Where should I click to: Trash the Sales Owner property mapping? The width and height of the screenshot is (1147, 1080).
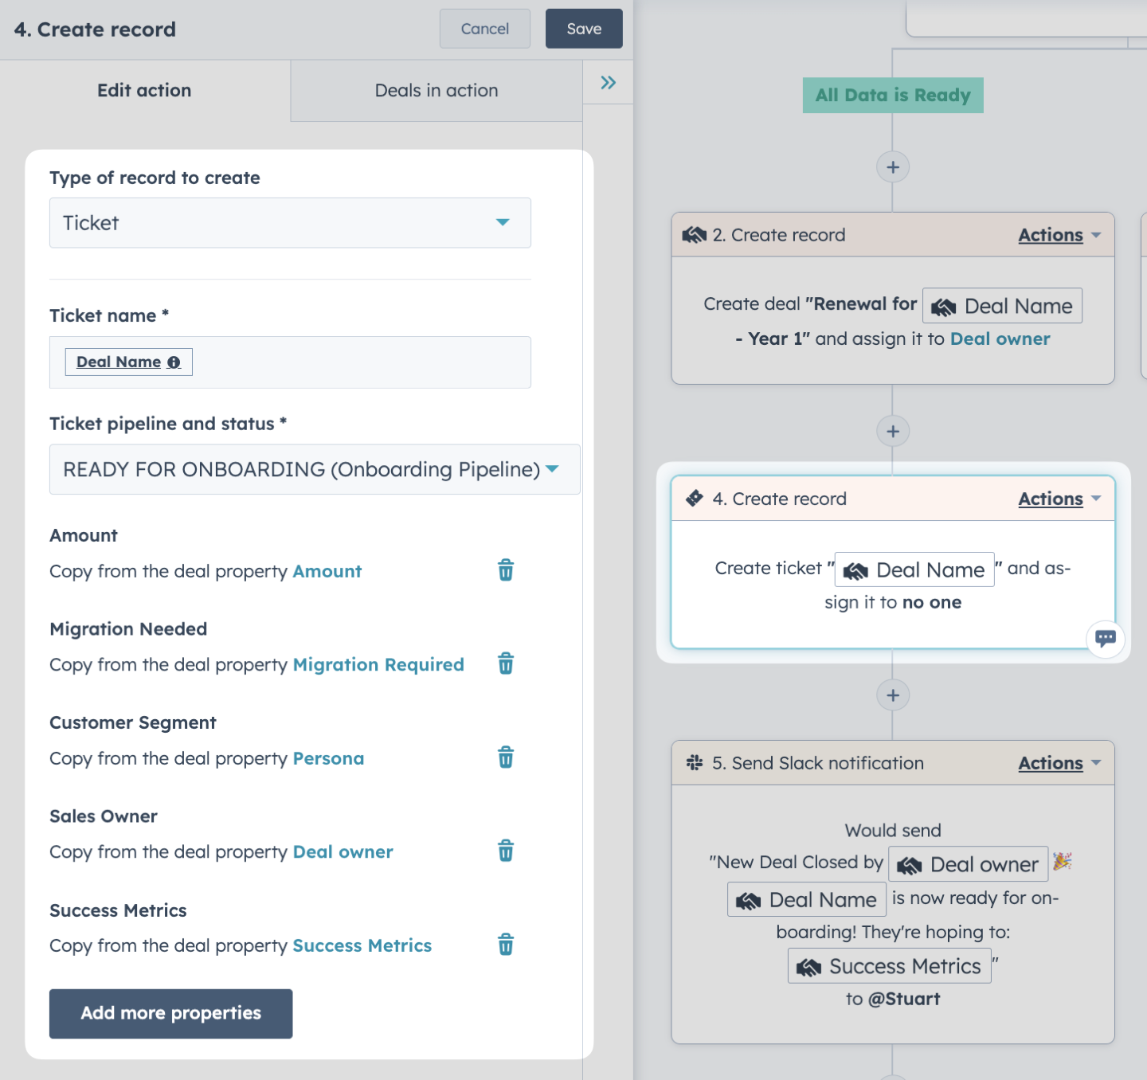click(x=506, y=851)
